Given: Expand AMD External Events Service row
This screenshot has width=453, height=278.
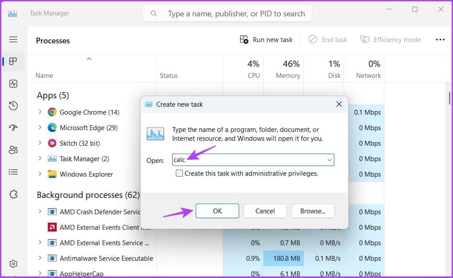Looking at the screenshot, I should coord(40,243).
